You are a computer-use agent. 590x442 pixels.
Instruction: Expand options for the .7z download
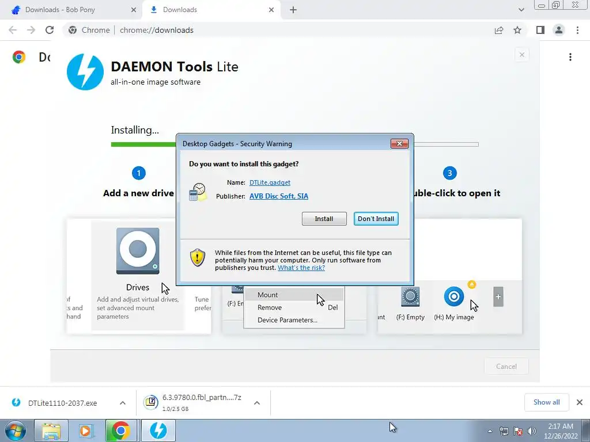[x=257, y=403]
